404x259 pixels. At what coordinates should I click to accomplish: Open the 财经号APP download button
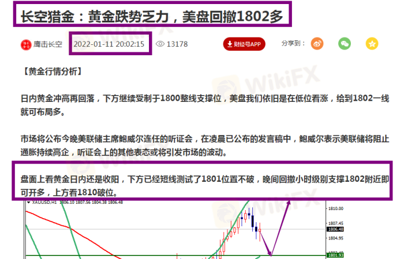pos(244,44)
